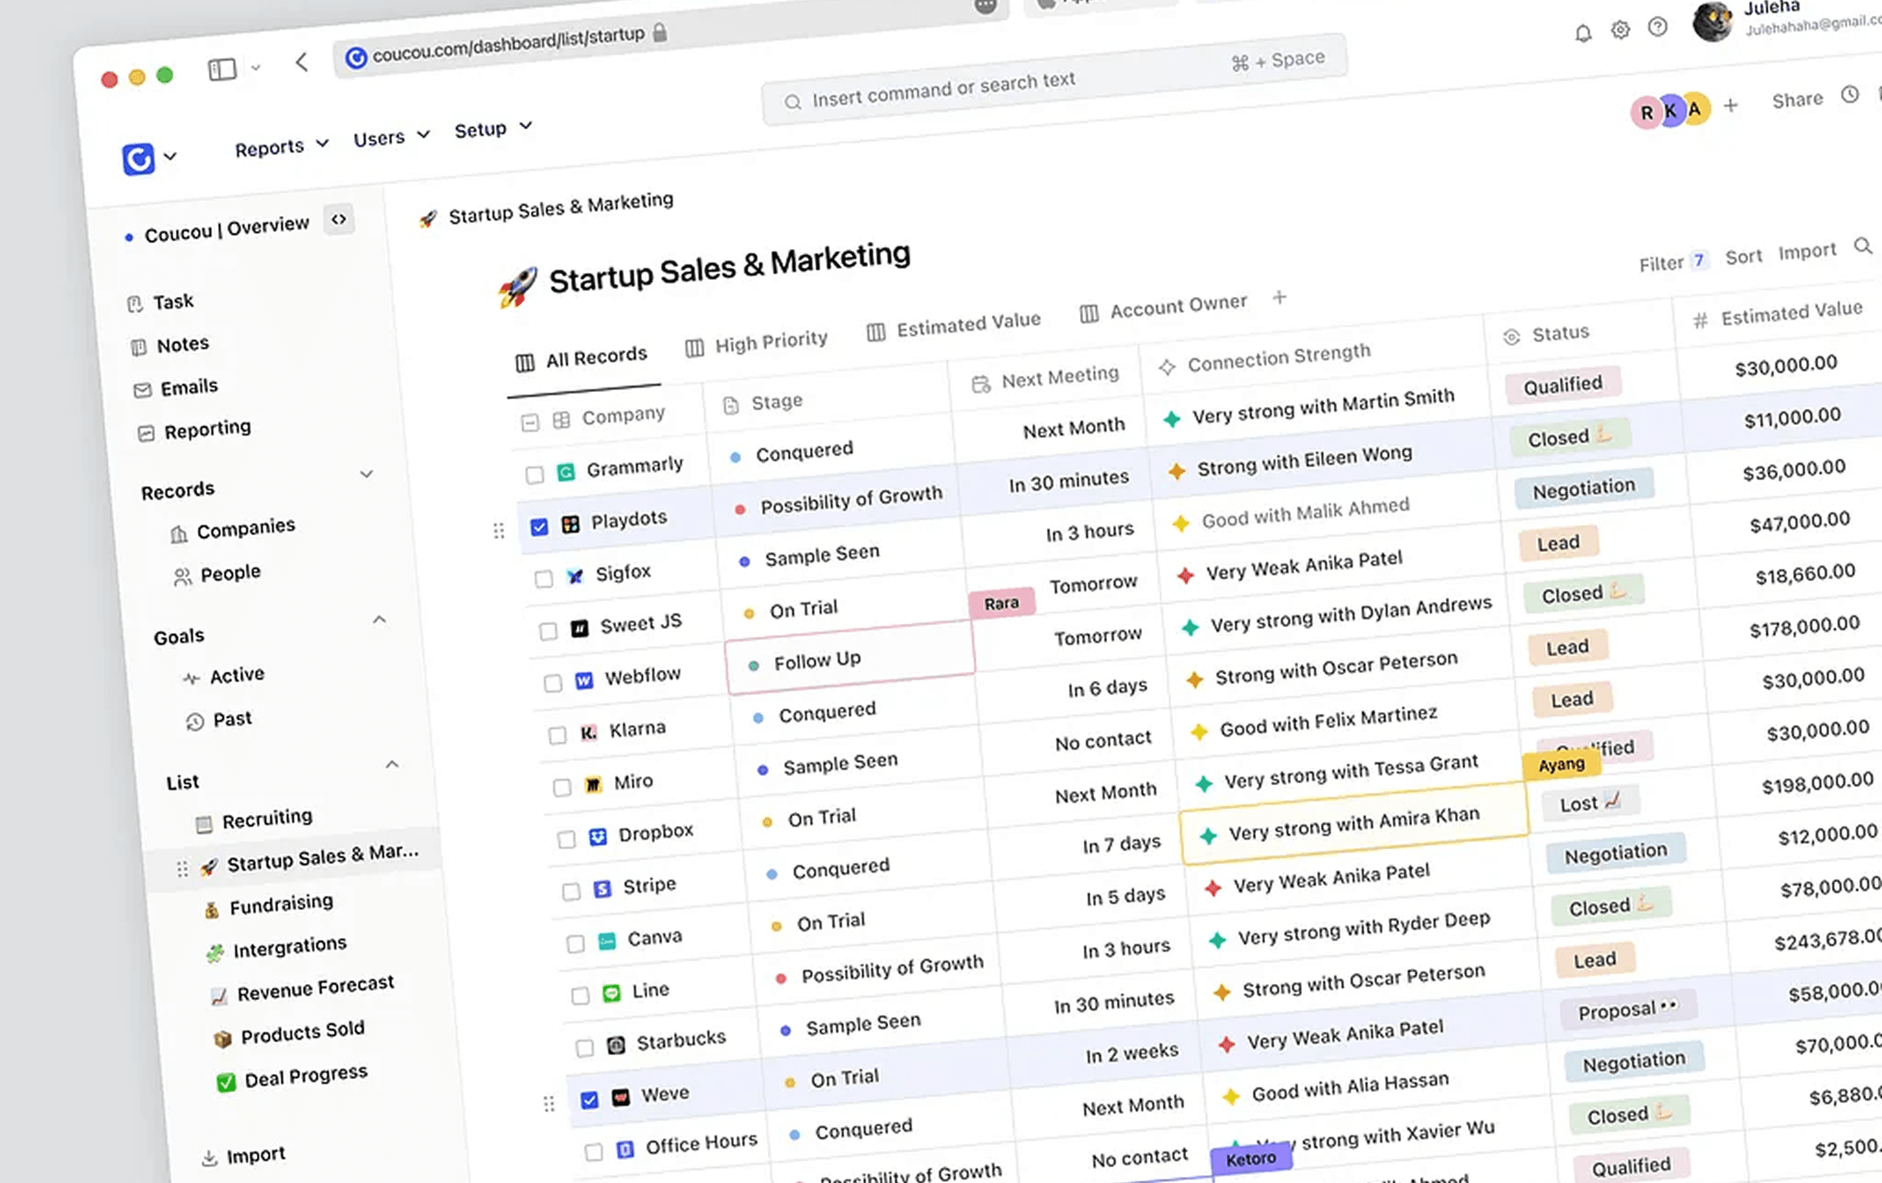Click the notification bell icon
The image size is (1882, 1183).
[x=1583, y=34]
